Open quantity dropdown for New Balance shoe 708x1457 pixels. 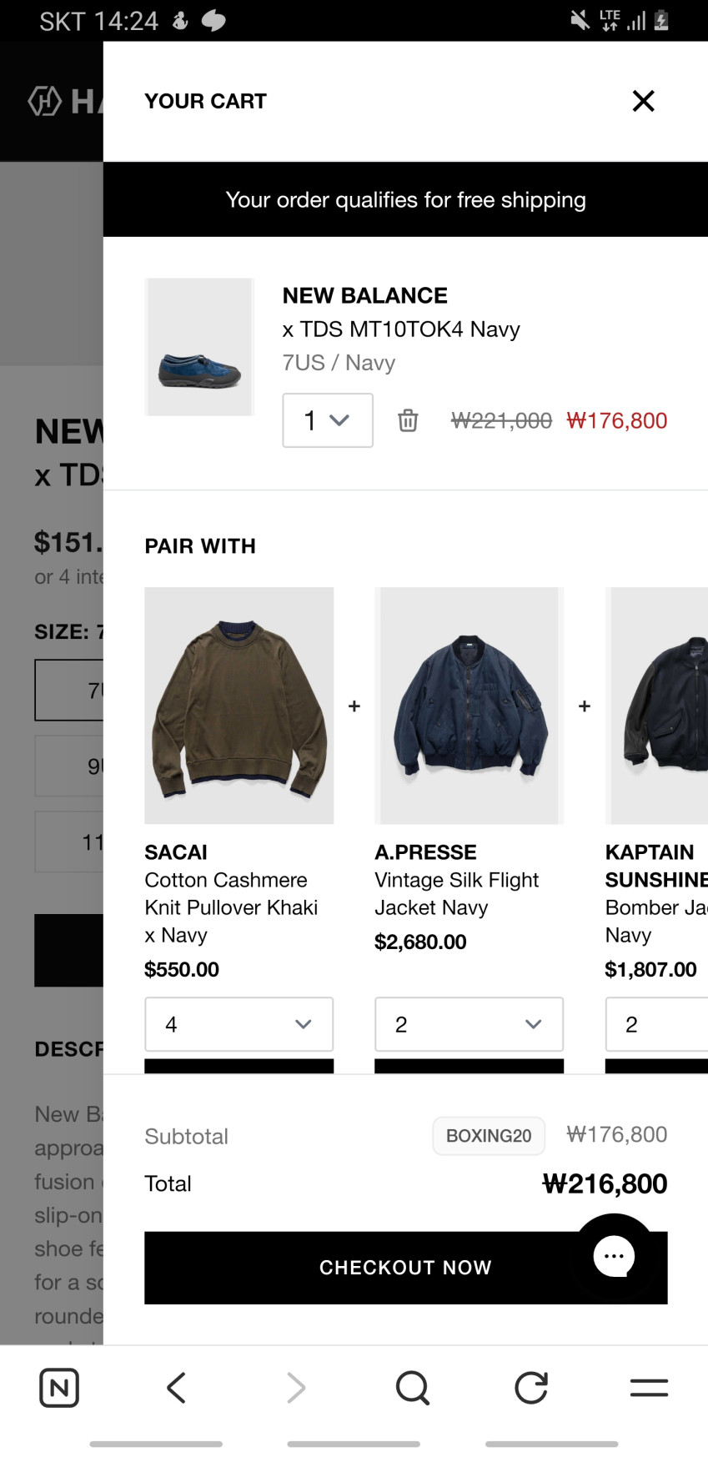(327, 420)
